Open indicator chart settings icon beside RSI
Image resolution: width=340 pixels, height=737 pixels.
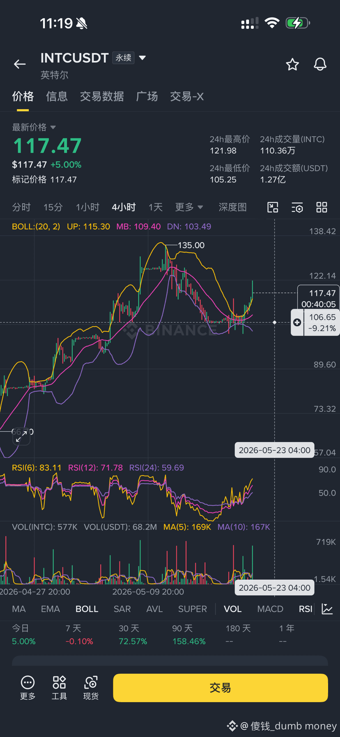pyautogui.click(x=327, y=609)
